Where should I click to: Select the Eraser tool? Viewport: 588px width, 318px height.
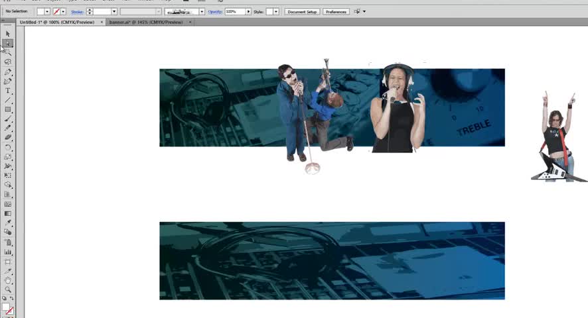pyautogui.click(x=8, y=137)
